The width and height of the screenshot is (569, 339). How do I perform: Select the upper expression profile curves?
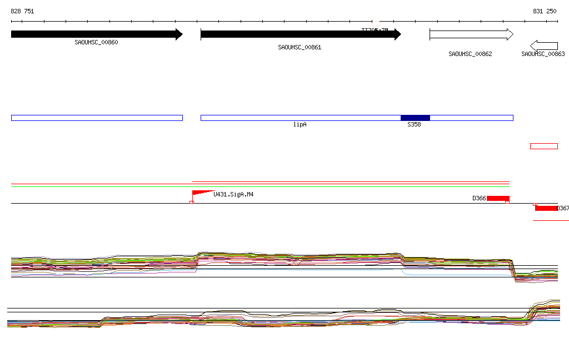[284, 266]
